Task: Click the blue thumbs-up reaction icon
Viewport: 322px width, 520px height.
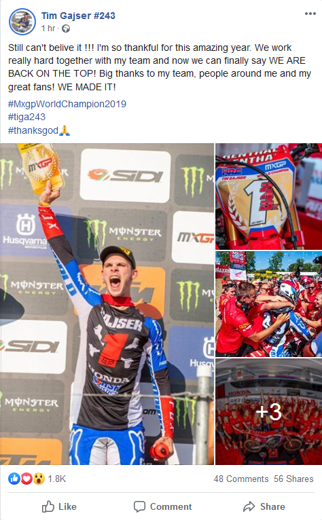Action: tap(14, 479)
